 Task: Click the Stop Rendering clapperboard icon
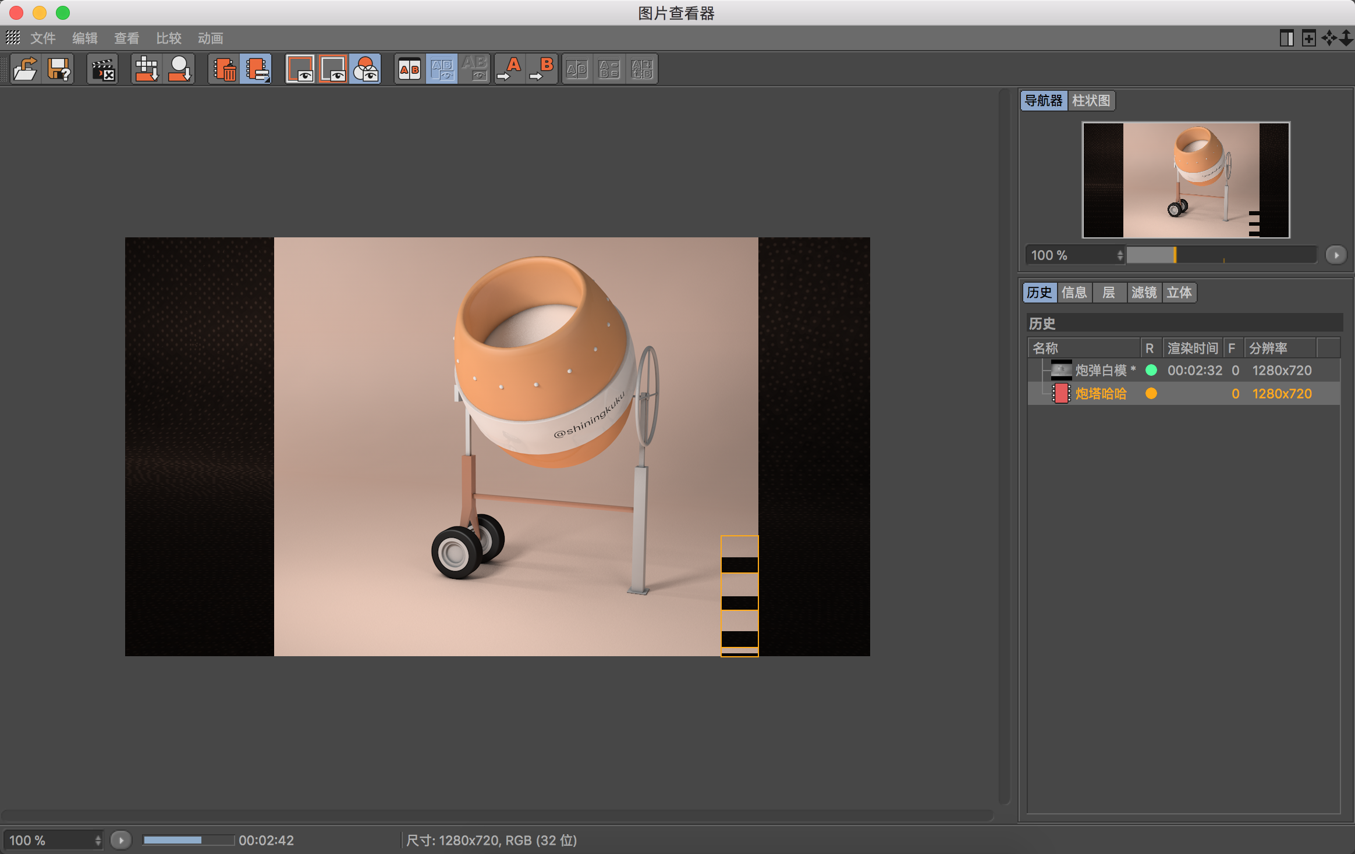point(103,69)
